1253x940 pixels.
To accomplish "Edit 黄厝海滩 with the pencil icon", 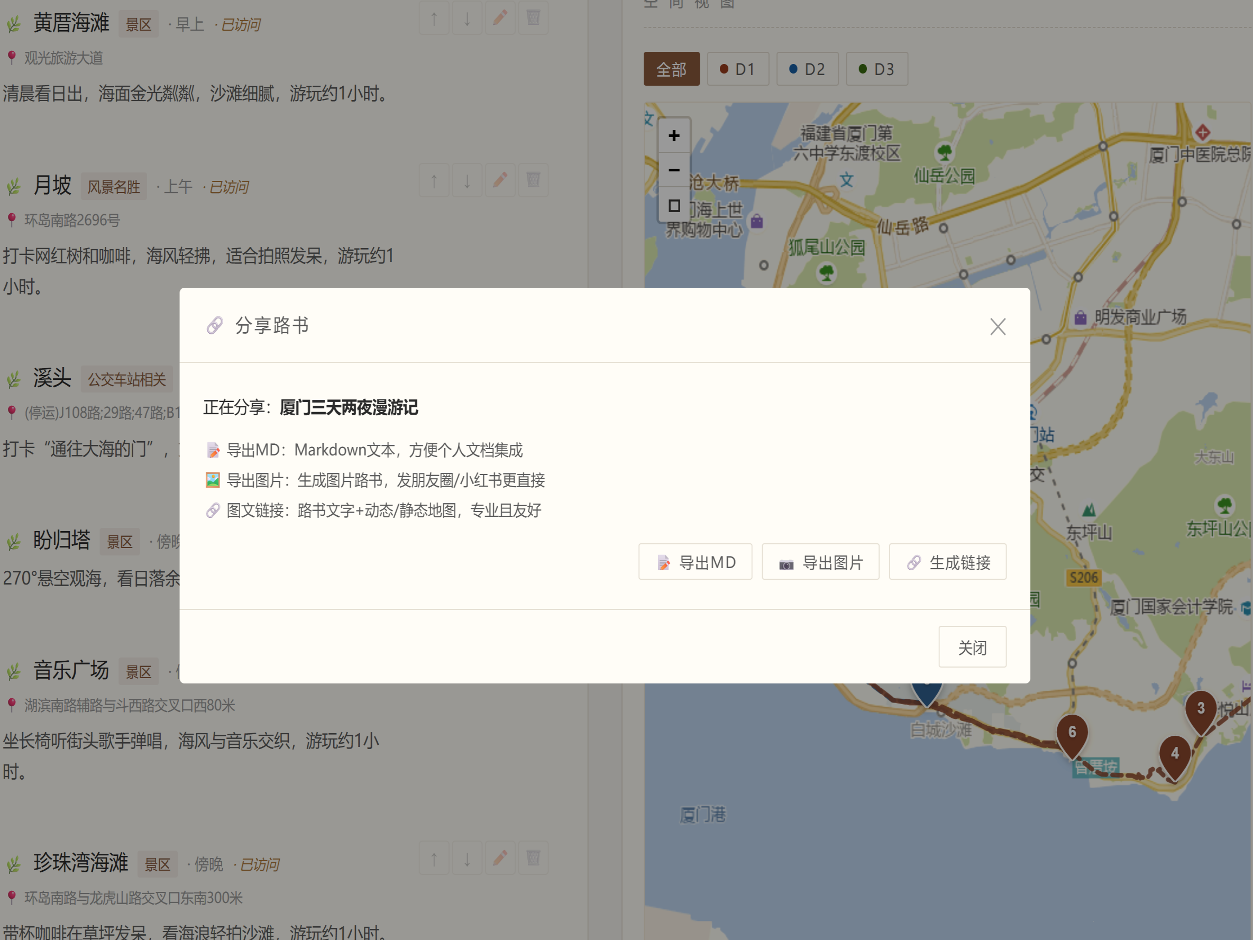I will [x=500, y=18].
